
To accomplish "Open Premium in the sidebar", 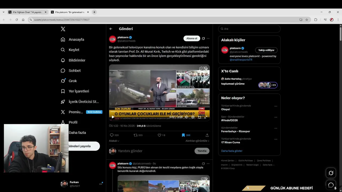I will pos(81,112).
